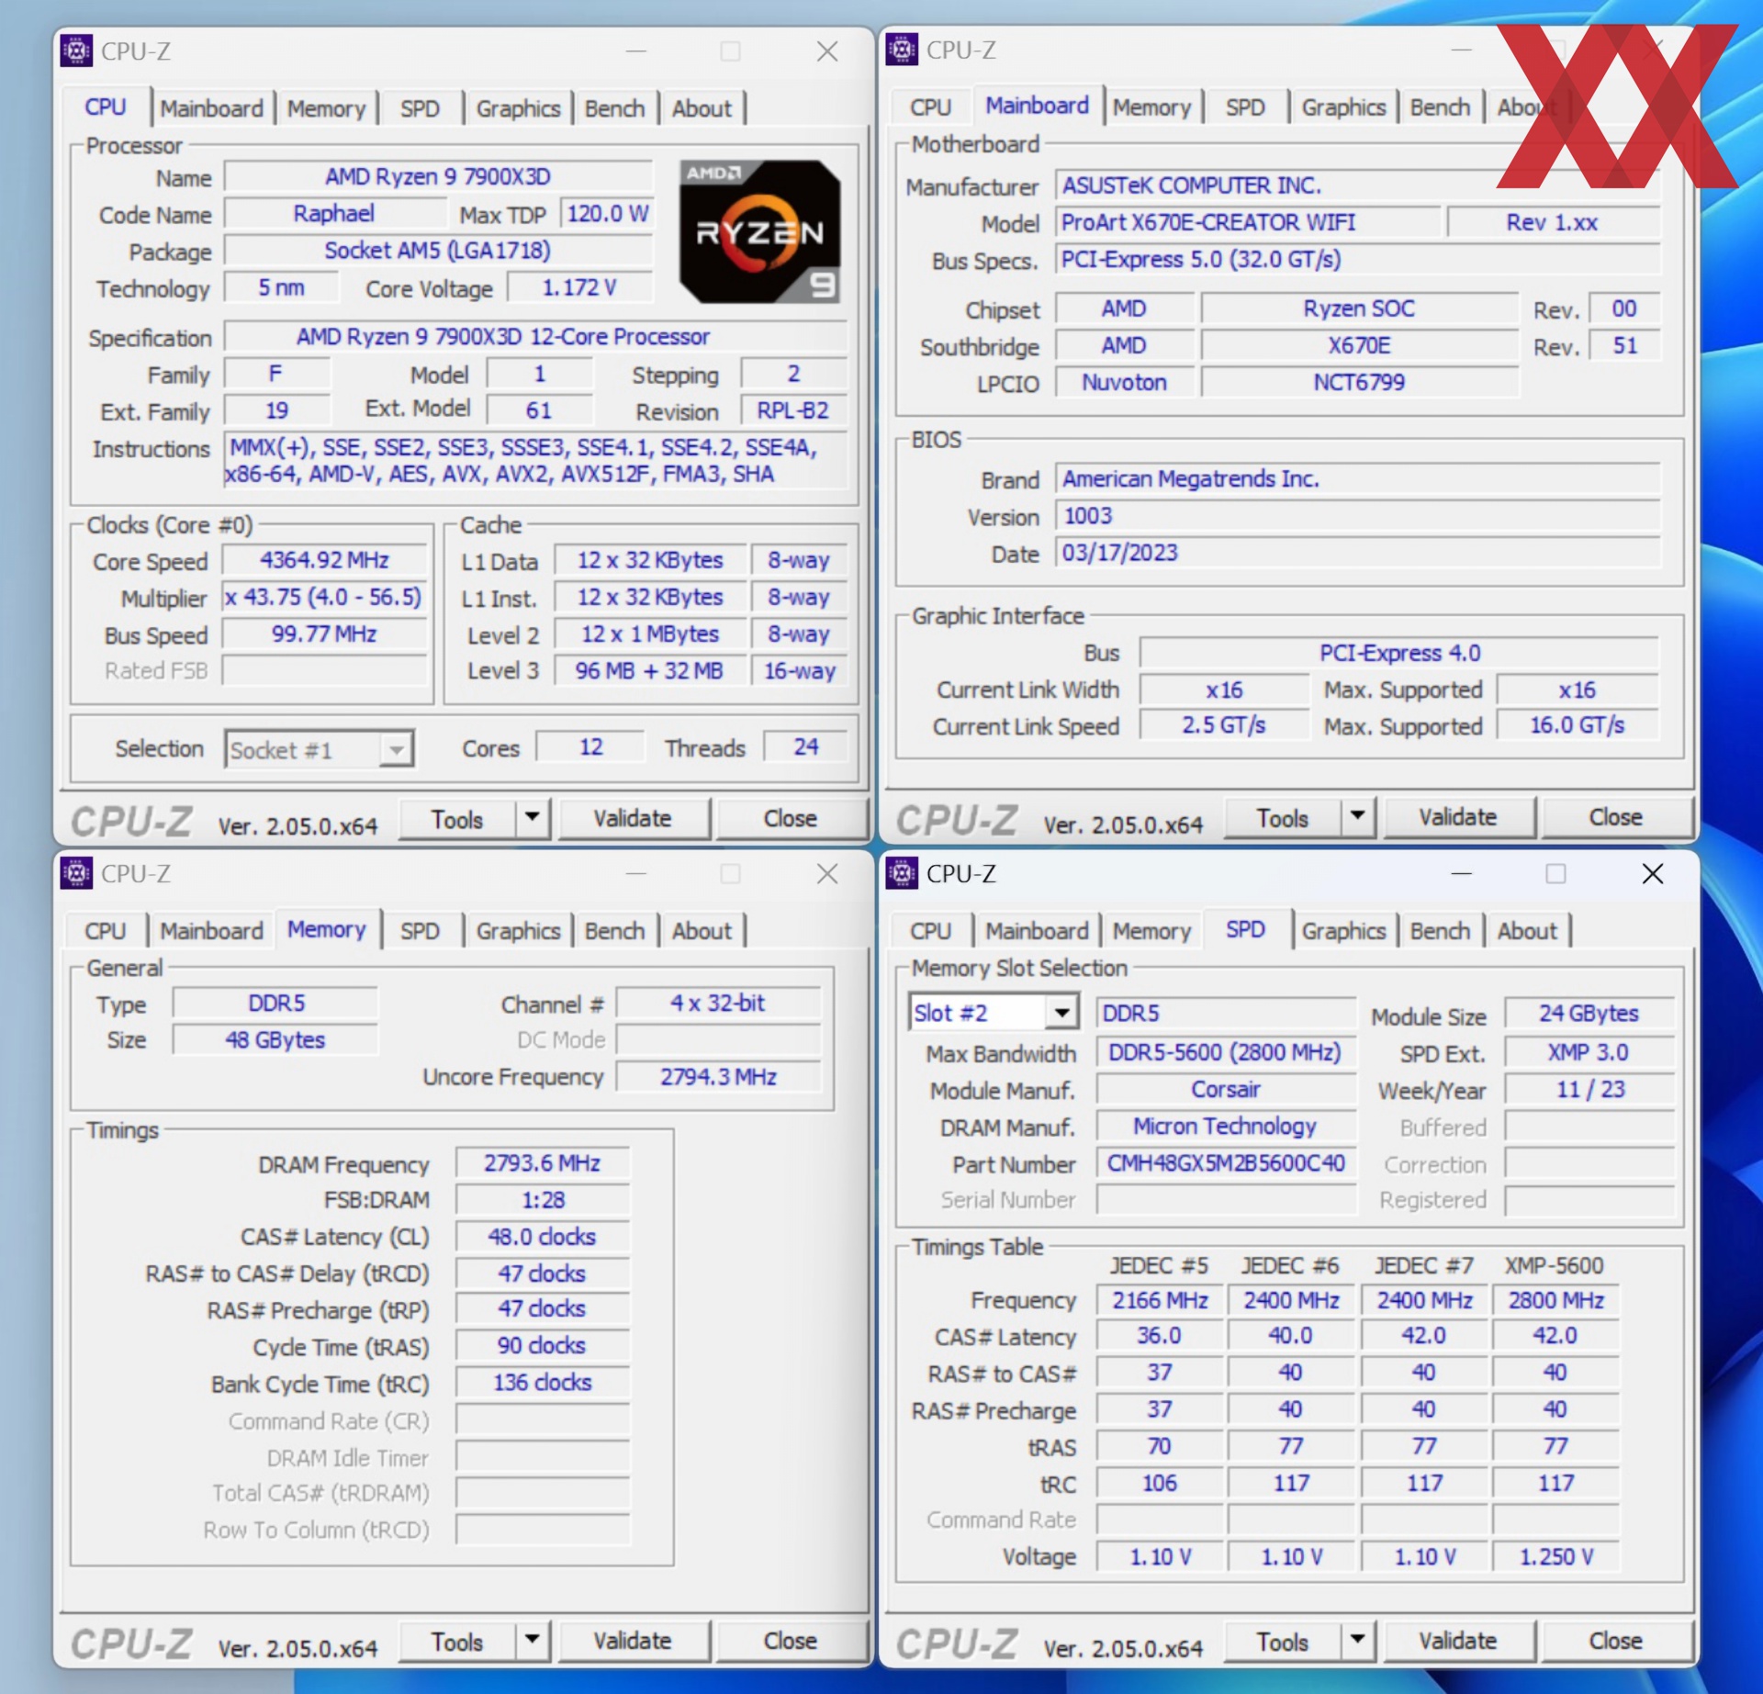Open Mainboard tab in the SPD window

[1037, 931]
